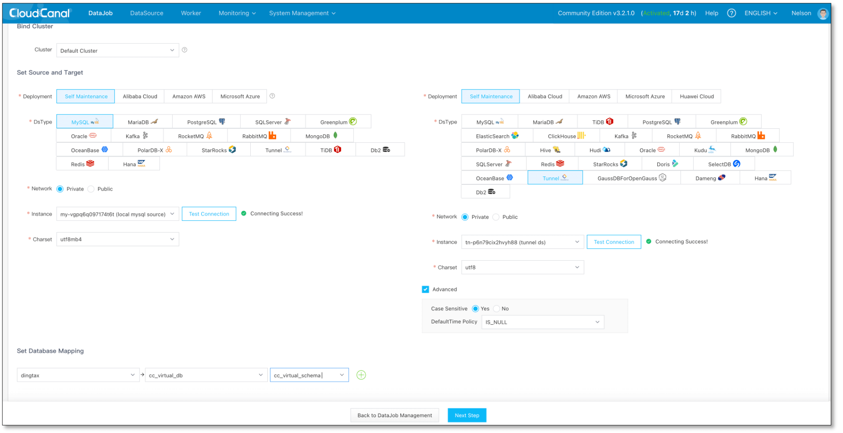Screen dimensions: 843x433
Task: Click the green plus icon to add mapping
Action: [x=361, y=375]
